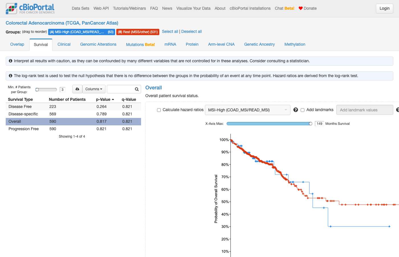Open the Mutations Beta tab
Viewport: 399px width, 257px height.
click(141, 45)
